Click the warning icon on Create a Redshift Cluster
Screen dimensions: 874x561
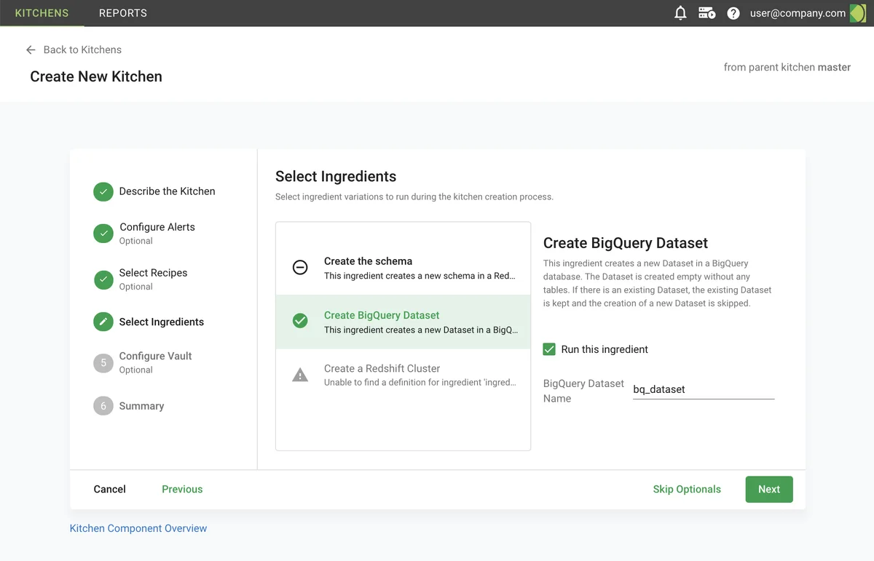[x=300, y=375]
